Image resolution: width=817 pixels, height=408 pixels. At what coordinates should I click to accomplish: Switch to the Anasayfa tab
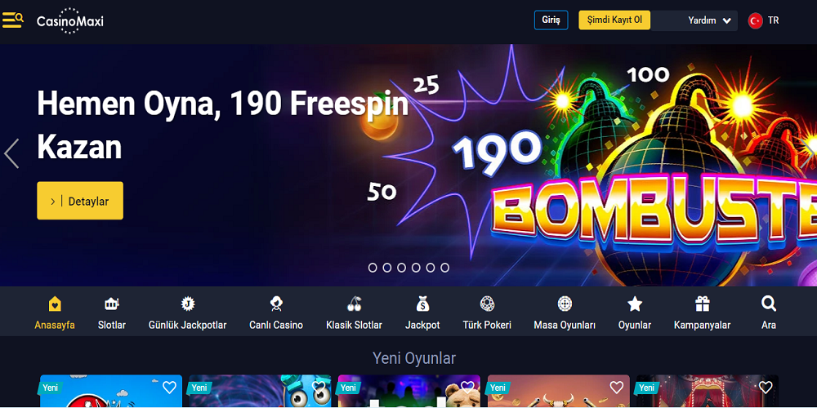pyautogui.click(x=55, y=313)
